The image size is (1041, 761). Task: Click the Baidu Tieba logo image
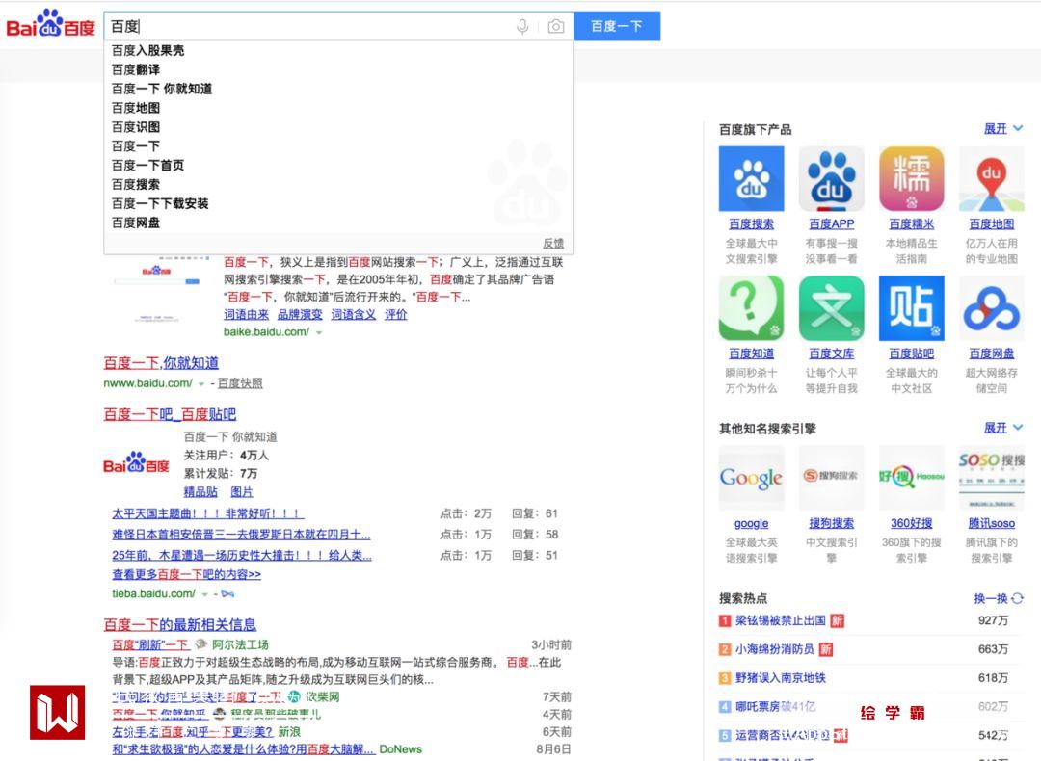point(136,463)
